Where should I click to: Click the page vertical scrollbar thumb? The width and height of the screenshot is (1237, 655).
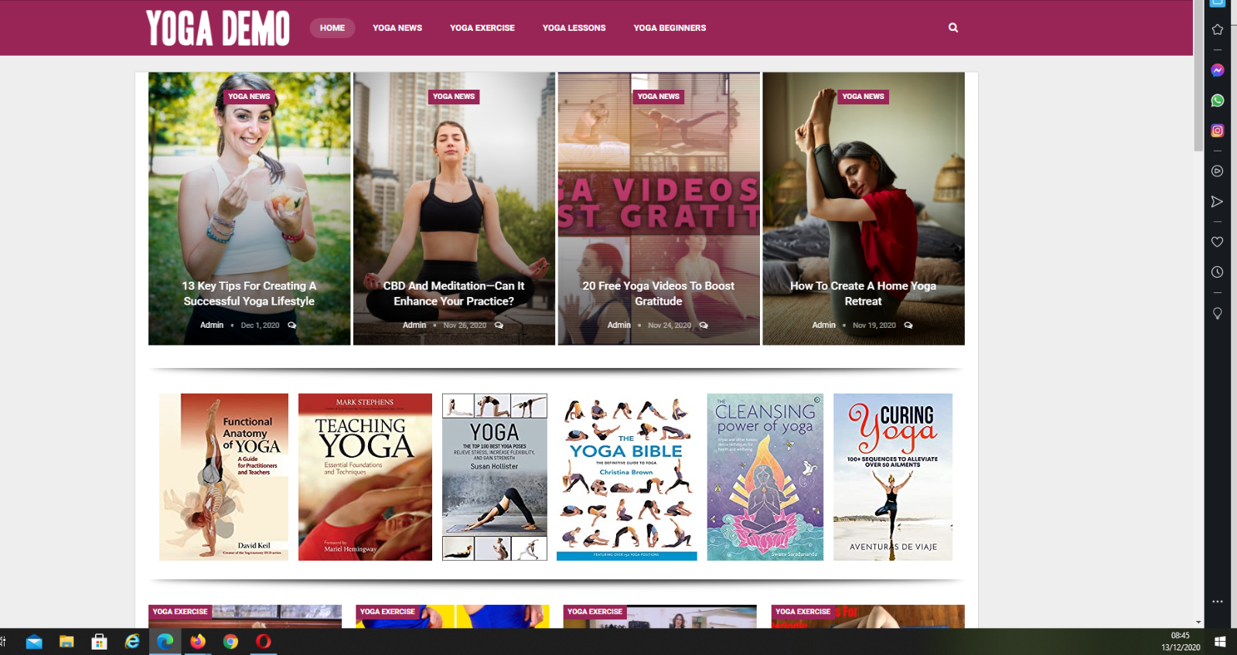(x=1198, y=76)
